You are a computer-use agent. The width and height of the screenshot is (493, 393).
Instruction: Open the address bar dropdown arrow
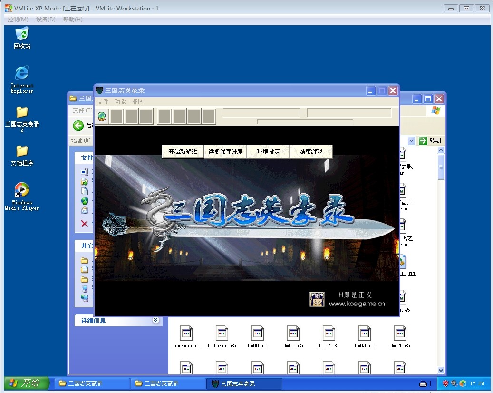point(411,141)
